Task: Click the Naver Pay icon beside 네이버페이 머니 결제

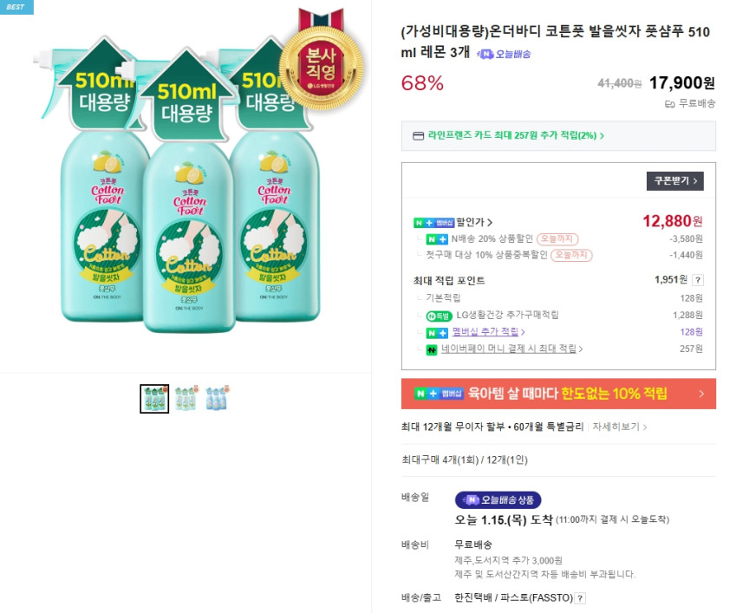Action: tap(431, 349)
